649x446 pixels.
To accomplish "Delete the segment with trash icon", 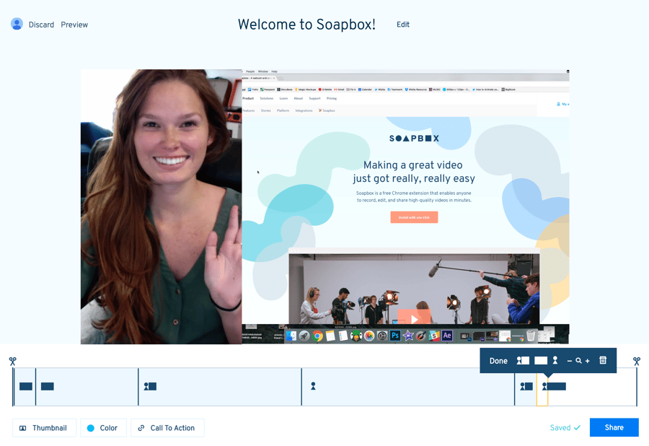I will (x=603, y=360).
